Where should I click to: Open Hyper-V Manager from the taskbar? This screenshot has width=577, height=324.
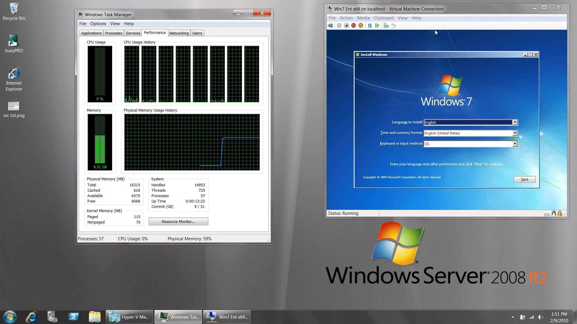coord(130,317)
